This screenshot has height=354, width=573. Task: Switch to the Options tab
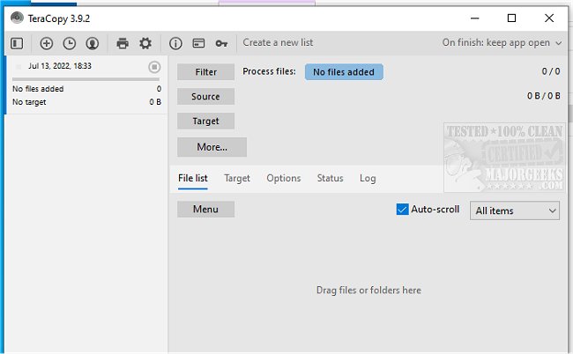coord(283,178)
